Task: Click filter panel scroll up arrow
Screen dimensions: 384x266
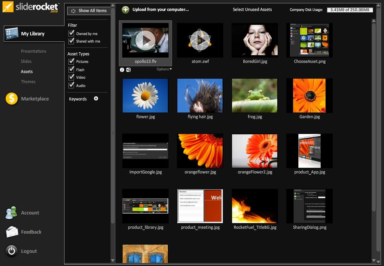Action: [113, 5]
